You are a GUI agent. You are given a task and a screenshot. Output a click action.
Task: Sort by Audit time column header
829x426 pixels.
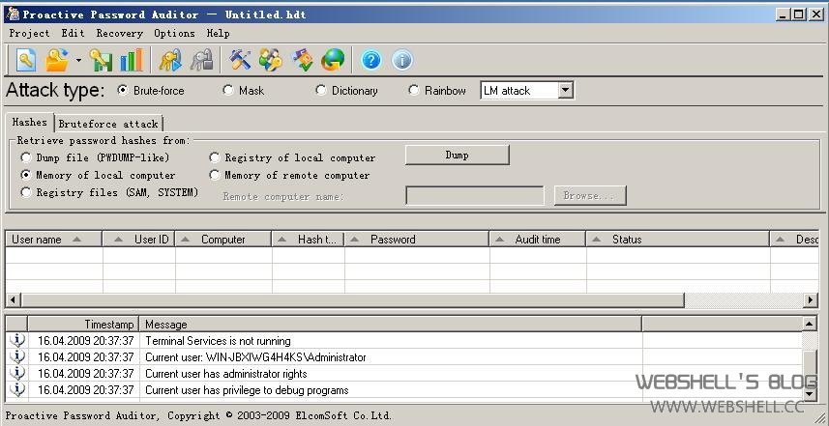[x=537, y=240]
